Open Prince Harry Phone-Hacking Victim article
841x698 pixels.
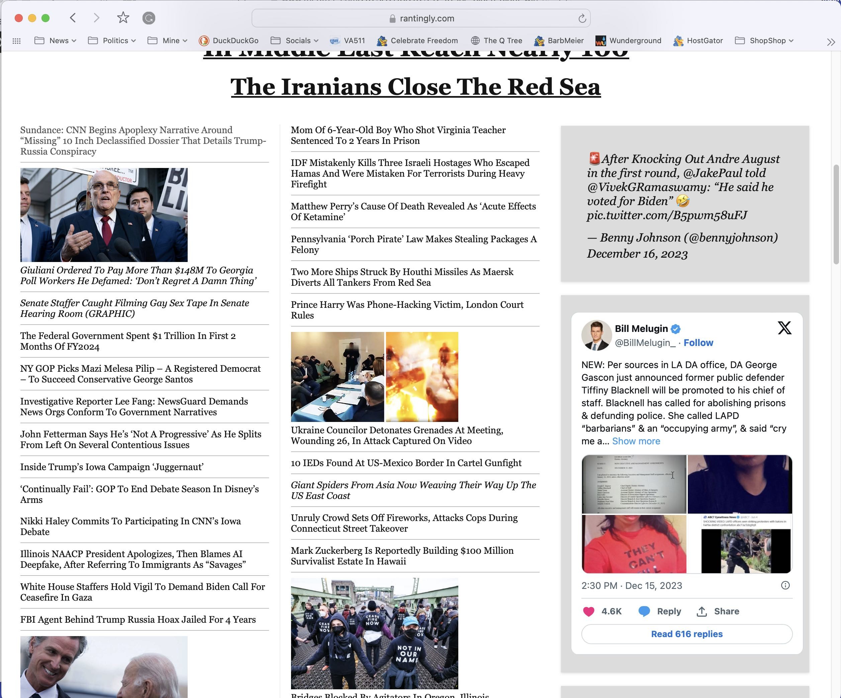pos(407,310)
